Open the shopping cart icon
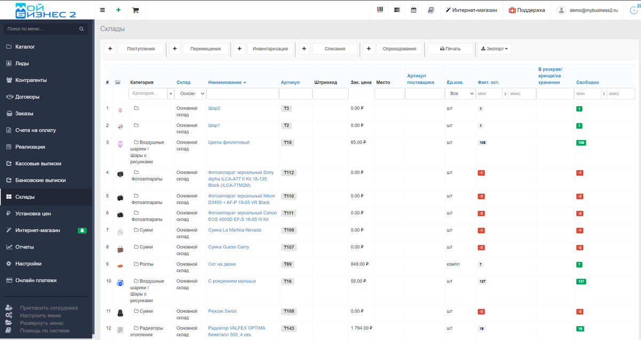The width and height of the screenshot is (641, 340). click(x=135, y=10)
